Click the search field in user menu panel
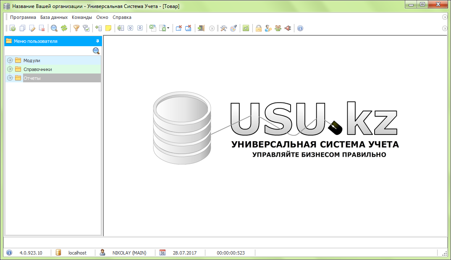 [49, 51]
